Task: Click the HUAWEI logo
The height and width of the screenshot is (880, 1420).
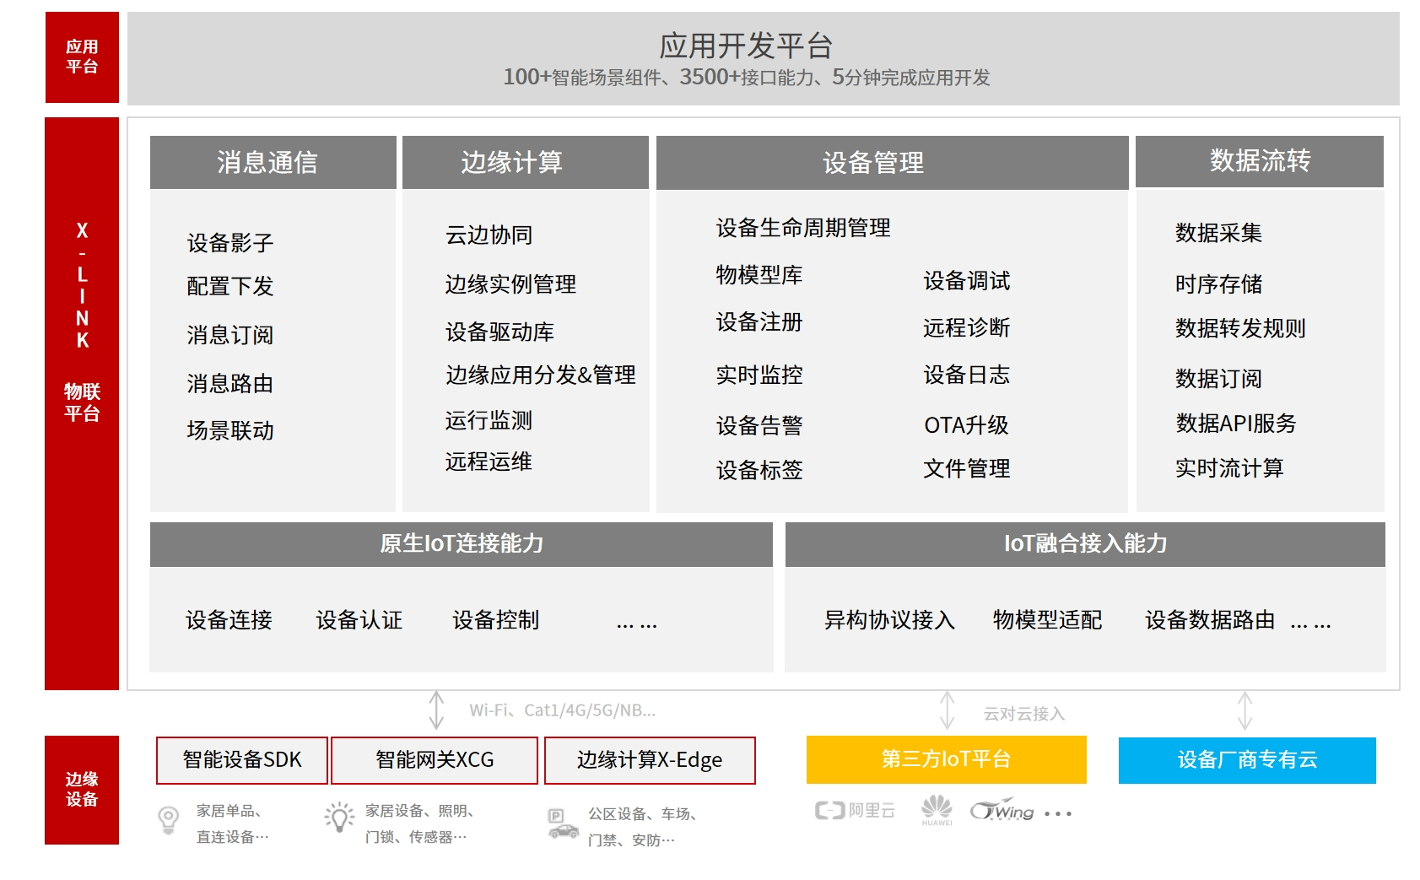Action: 937,810
